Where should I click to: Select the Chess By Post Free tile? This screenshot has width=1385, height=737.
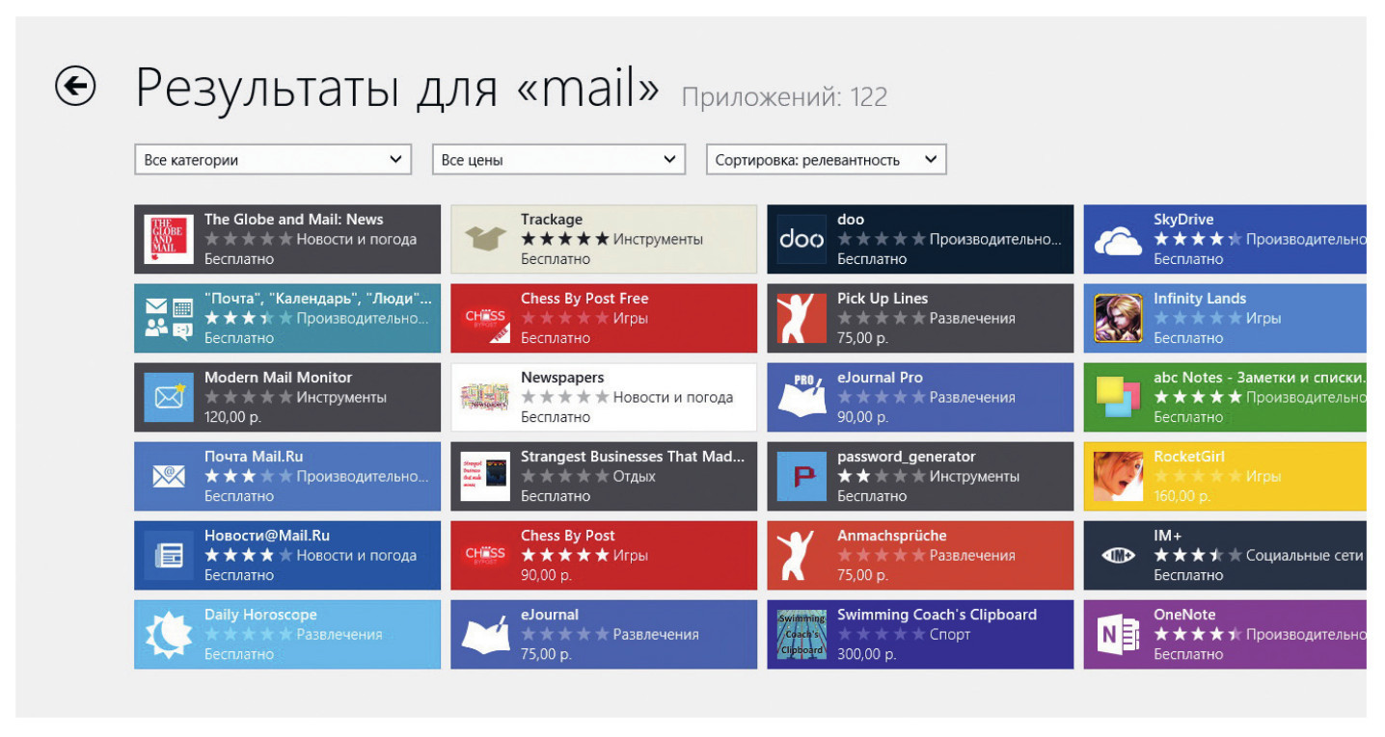(x=604, y=318)
